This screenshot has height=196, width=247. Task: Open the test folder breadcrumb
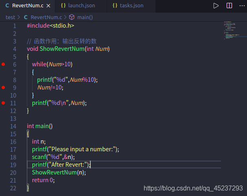tap(11, 17)
